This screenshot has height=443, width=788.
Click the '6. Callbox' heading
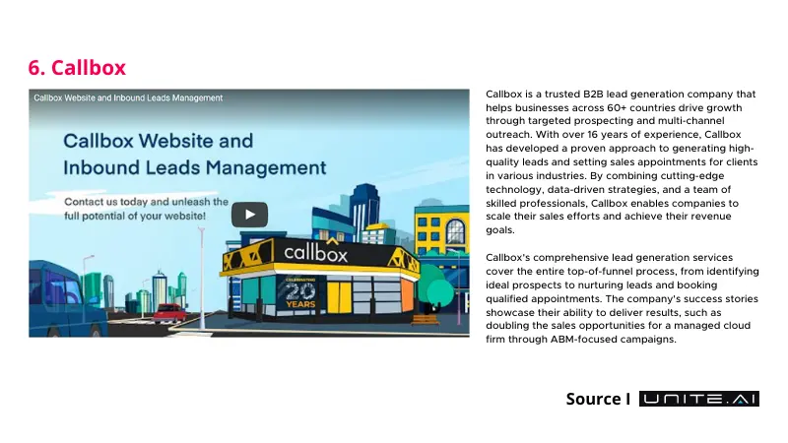(77, 68)
